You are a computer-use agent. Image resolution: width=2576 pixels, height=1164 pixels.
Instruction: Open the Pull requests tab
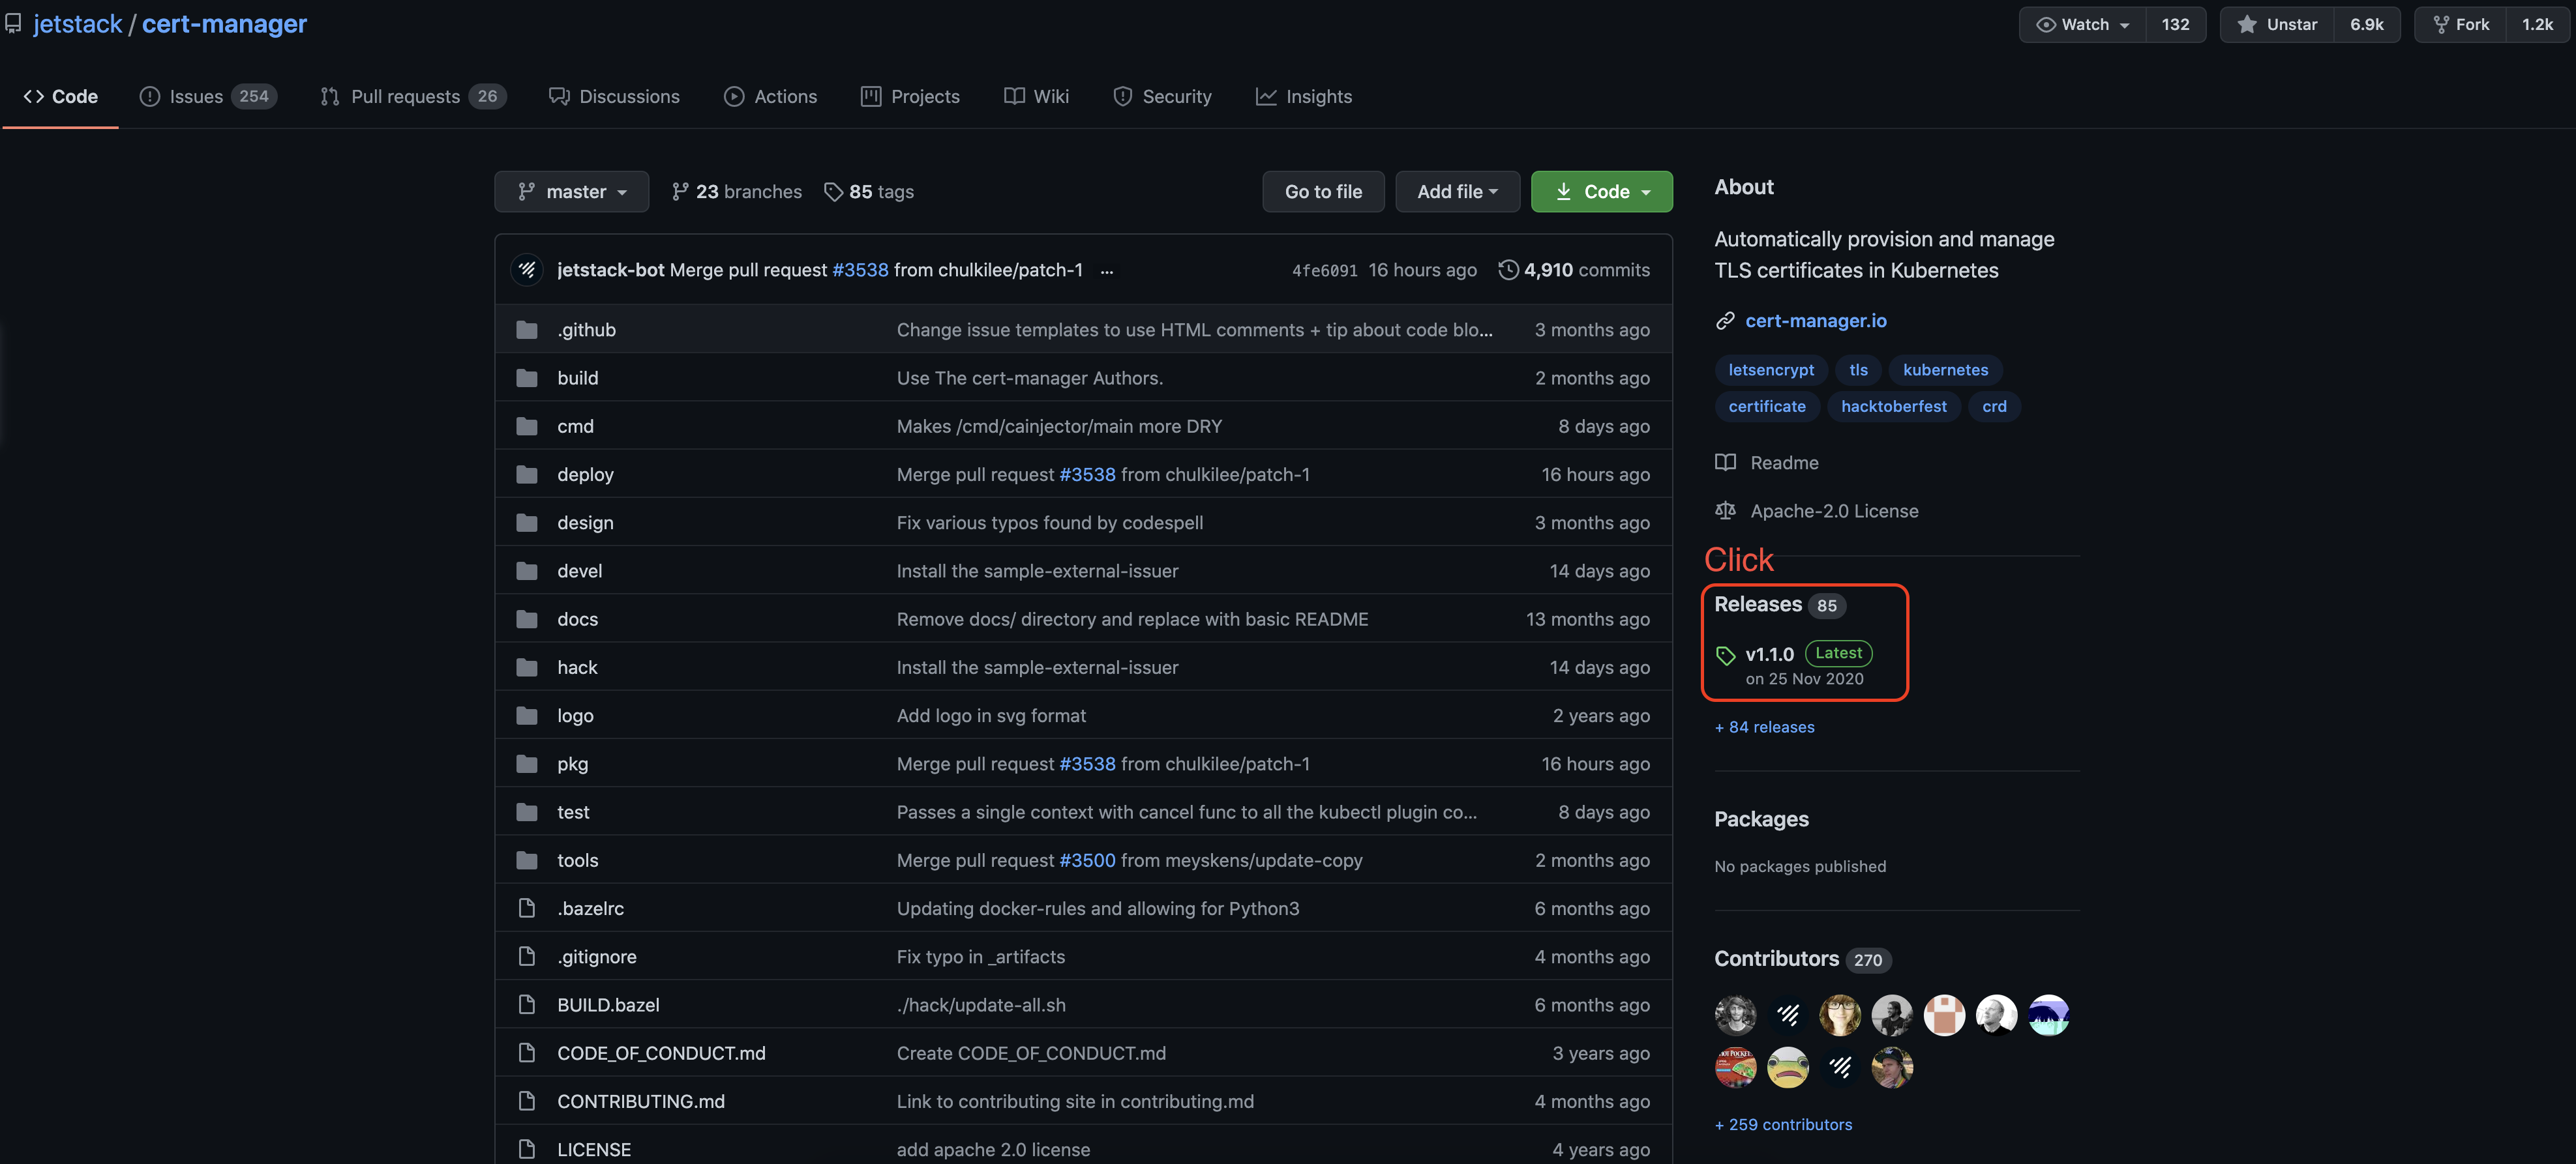(x=412, y=97)
